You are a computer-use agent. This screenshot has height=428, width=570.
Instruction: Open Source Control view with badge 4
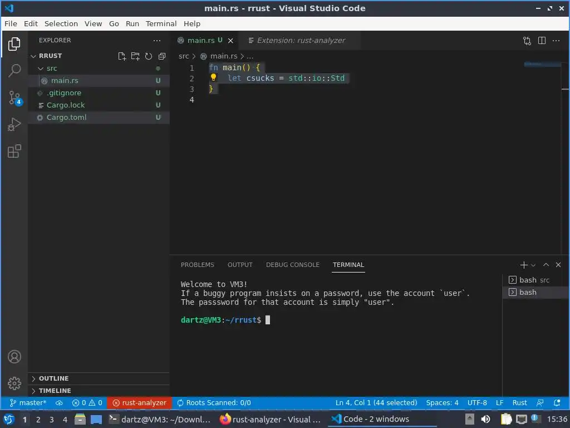coord(15,98)
